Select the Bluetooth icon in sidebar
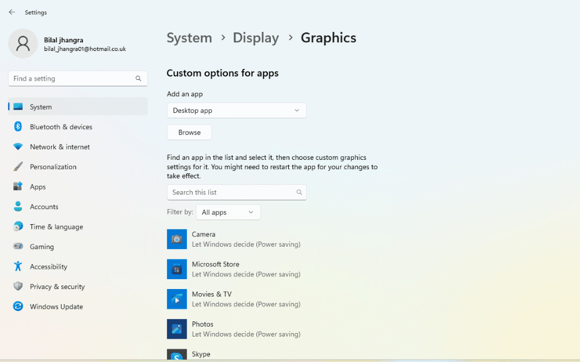Screen dimensions: 580x362 18,127
